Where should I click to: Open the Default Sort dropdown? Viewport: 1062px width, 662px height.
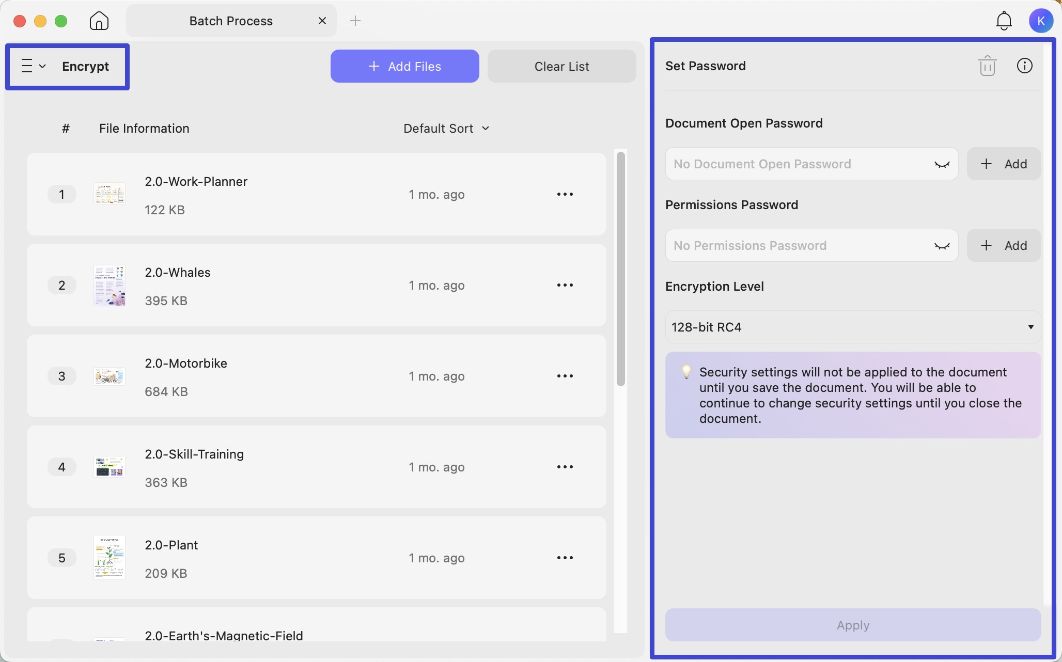446,128
